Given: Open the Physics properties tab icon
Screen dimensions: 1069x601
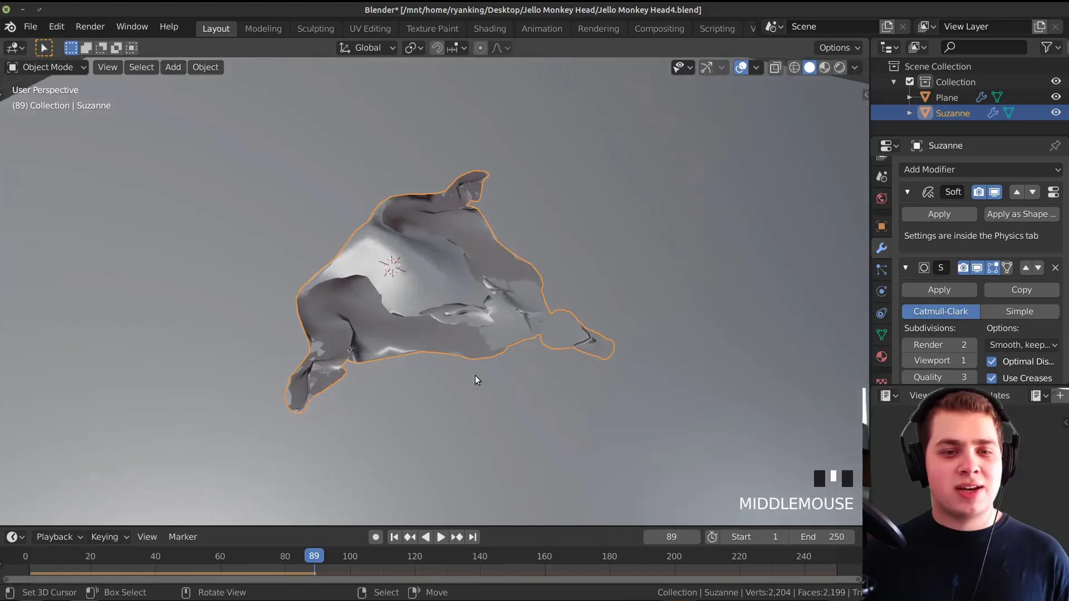Looking at the screenshot, I should point(881,291).
